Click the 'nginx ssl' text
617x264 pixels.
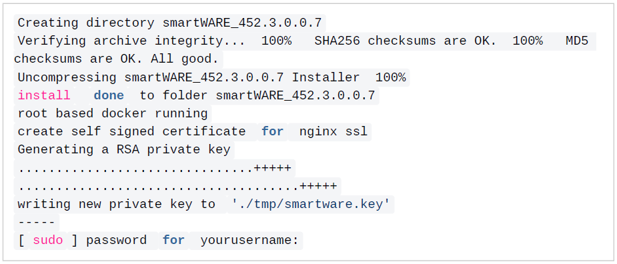click(334, 131)
